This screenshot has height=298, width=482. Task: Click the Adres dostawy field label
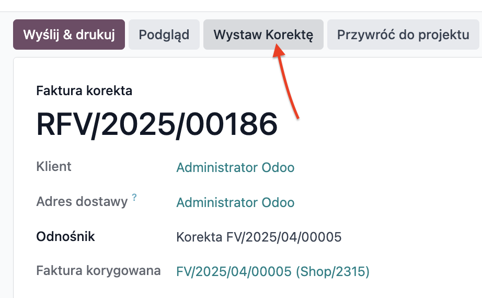click(x=82, y=202)
